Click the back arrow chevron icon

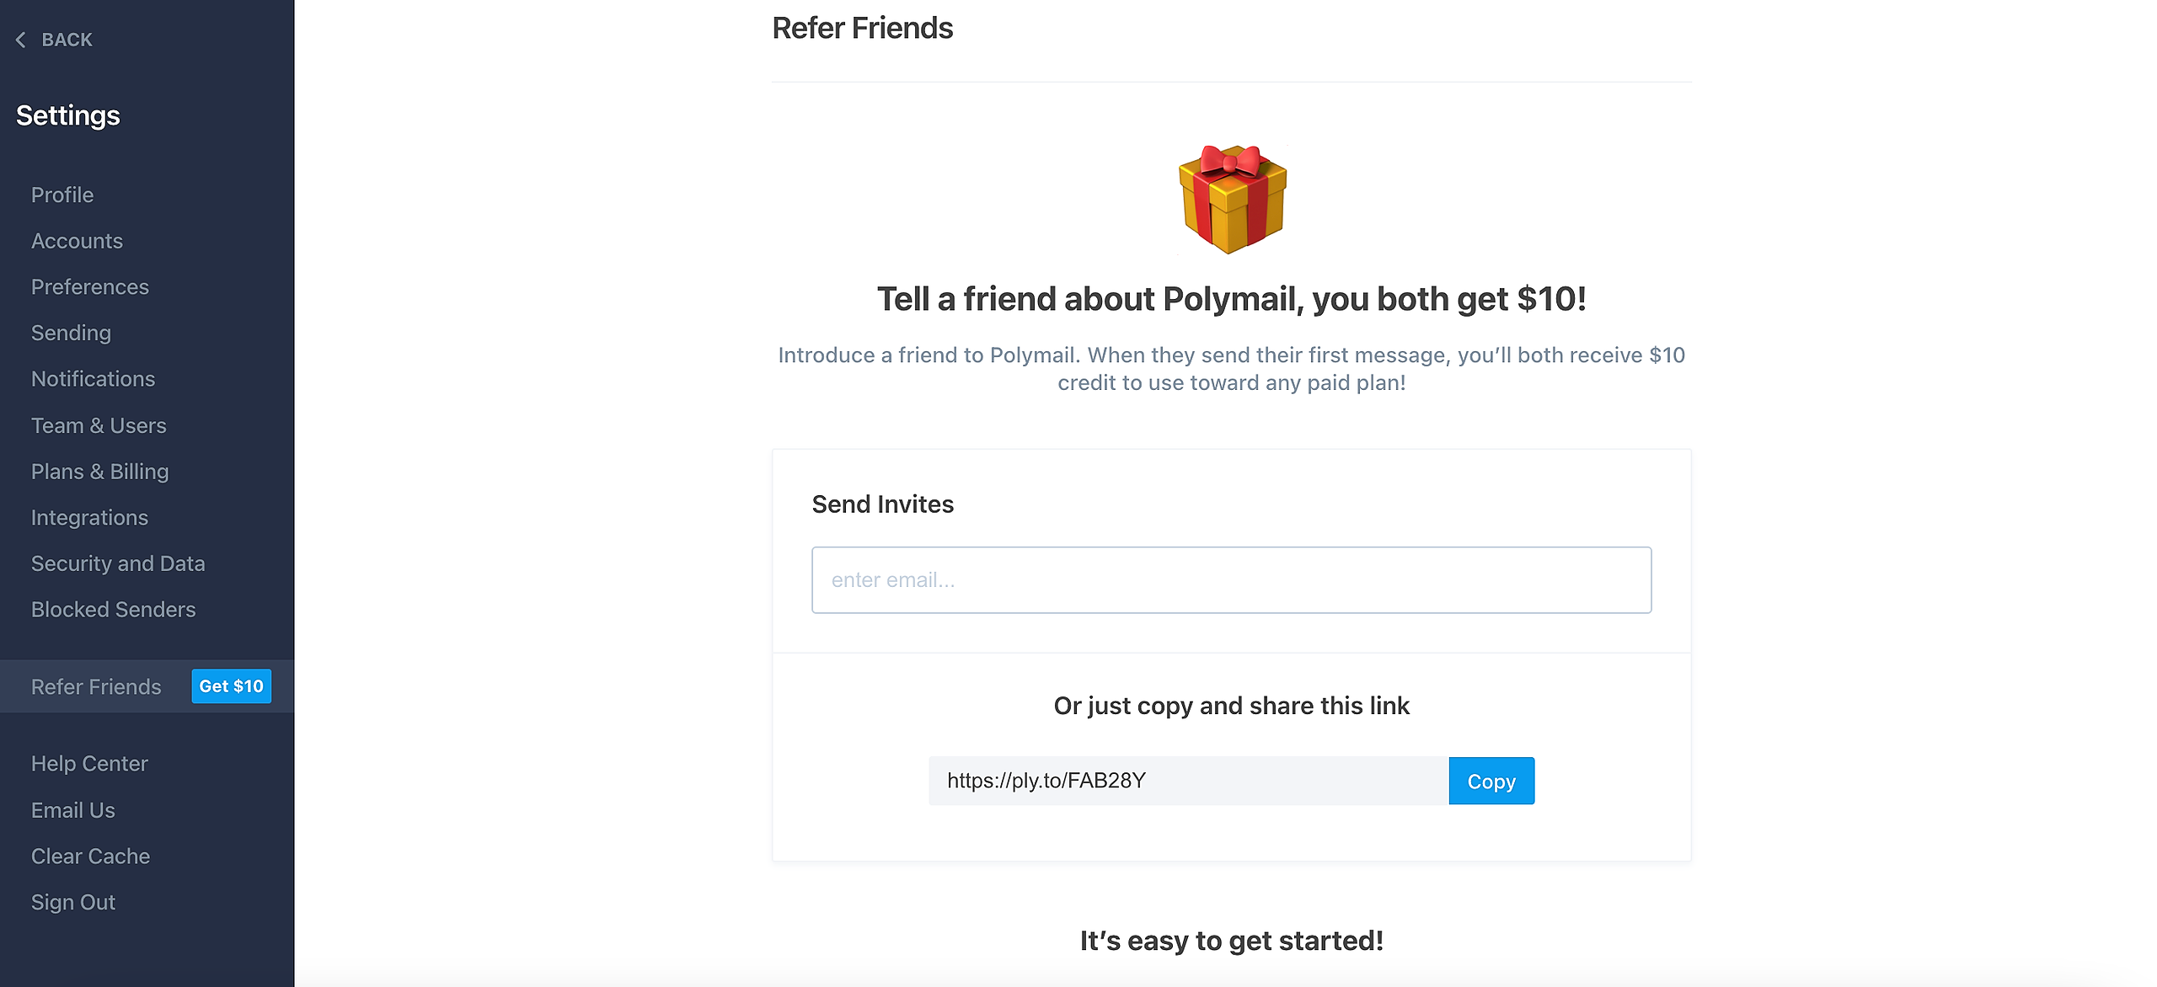21,40
